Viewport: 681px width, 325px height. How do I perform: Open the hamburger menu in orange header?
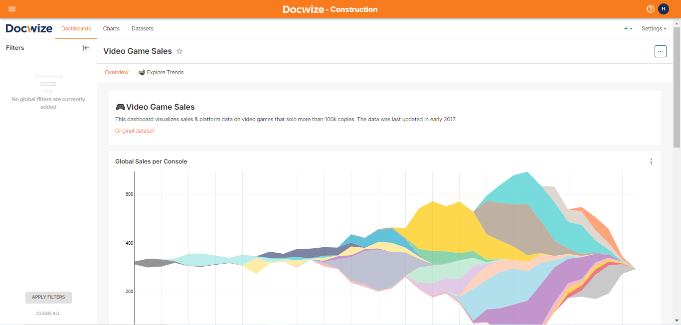pyautogui.click(x=12, y=9)
